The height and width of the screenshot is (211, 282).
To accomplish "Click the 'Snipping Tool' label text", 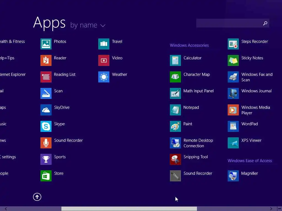I will click(x=196, y=157).
